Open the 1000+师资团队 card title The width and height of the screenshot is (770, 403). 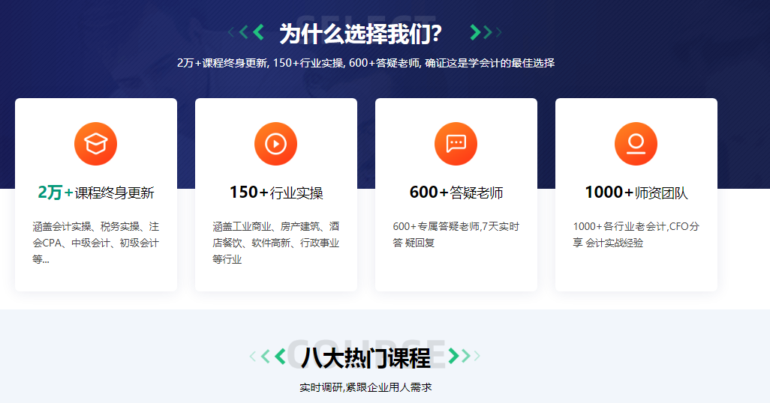pyautogui.click(x=636, y=193)
